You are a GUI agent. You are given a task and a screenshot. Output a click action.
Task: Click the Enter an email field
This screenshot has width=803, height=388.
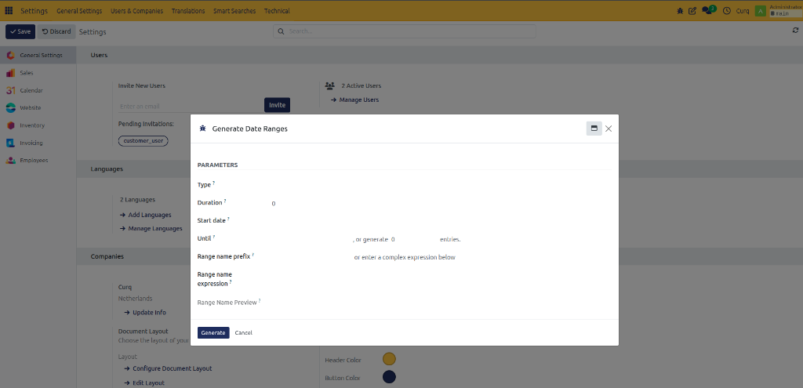point(190,107)
